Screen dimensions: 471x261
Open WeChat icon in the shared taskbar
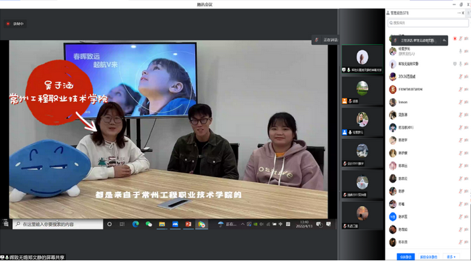point(149,224)
